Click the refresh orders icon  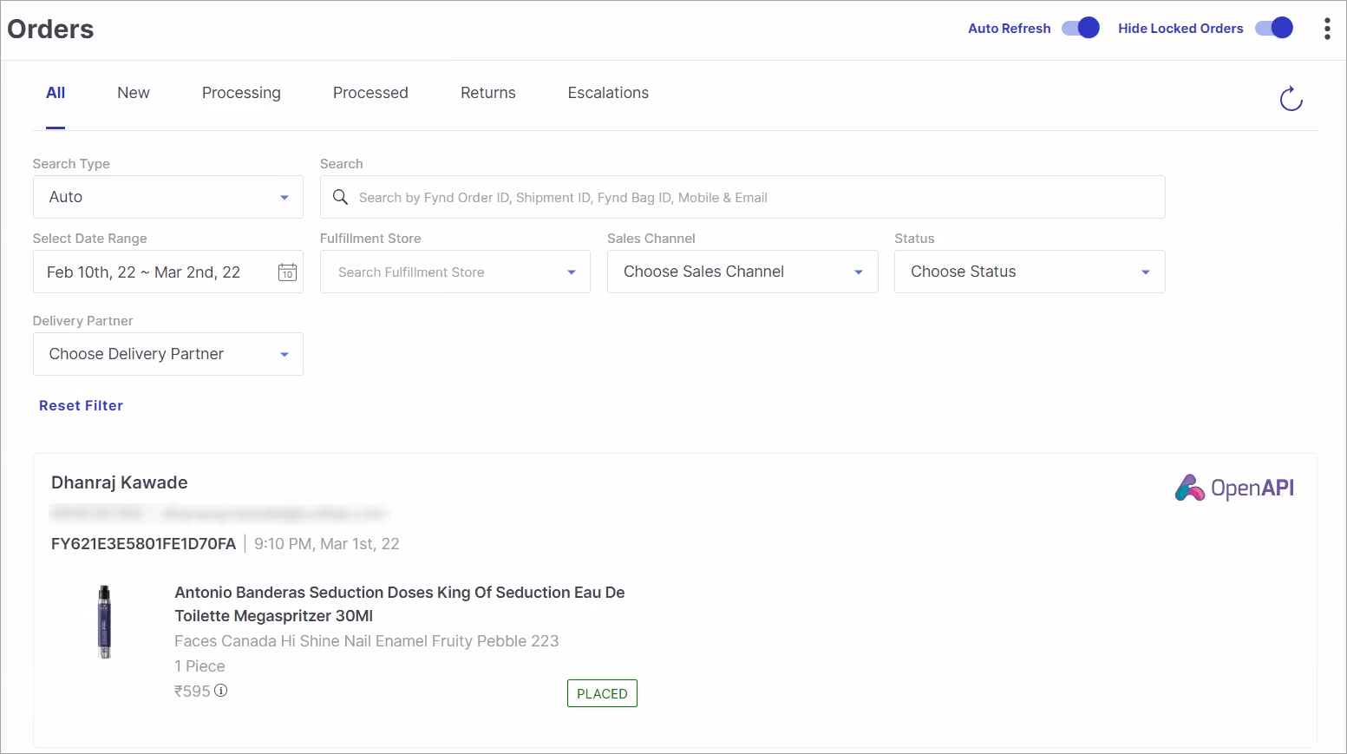(1291, 98)
